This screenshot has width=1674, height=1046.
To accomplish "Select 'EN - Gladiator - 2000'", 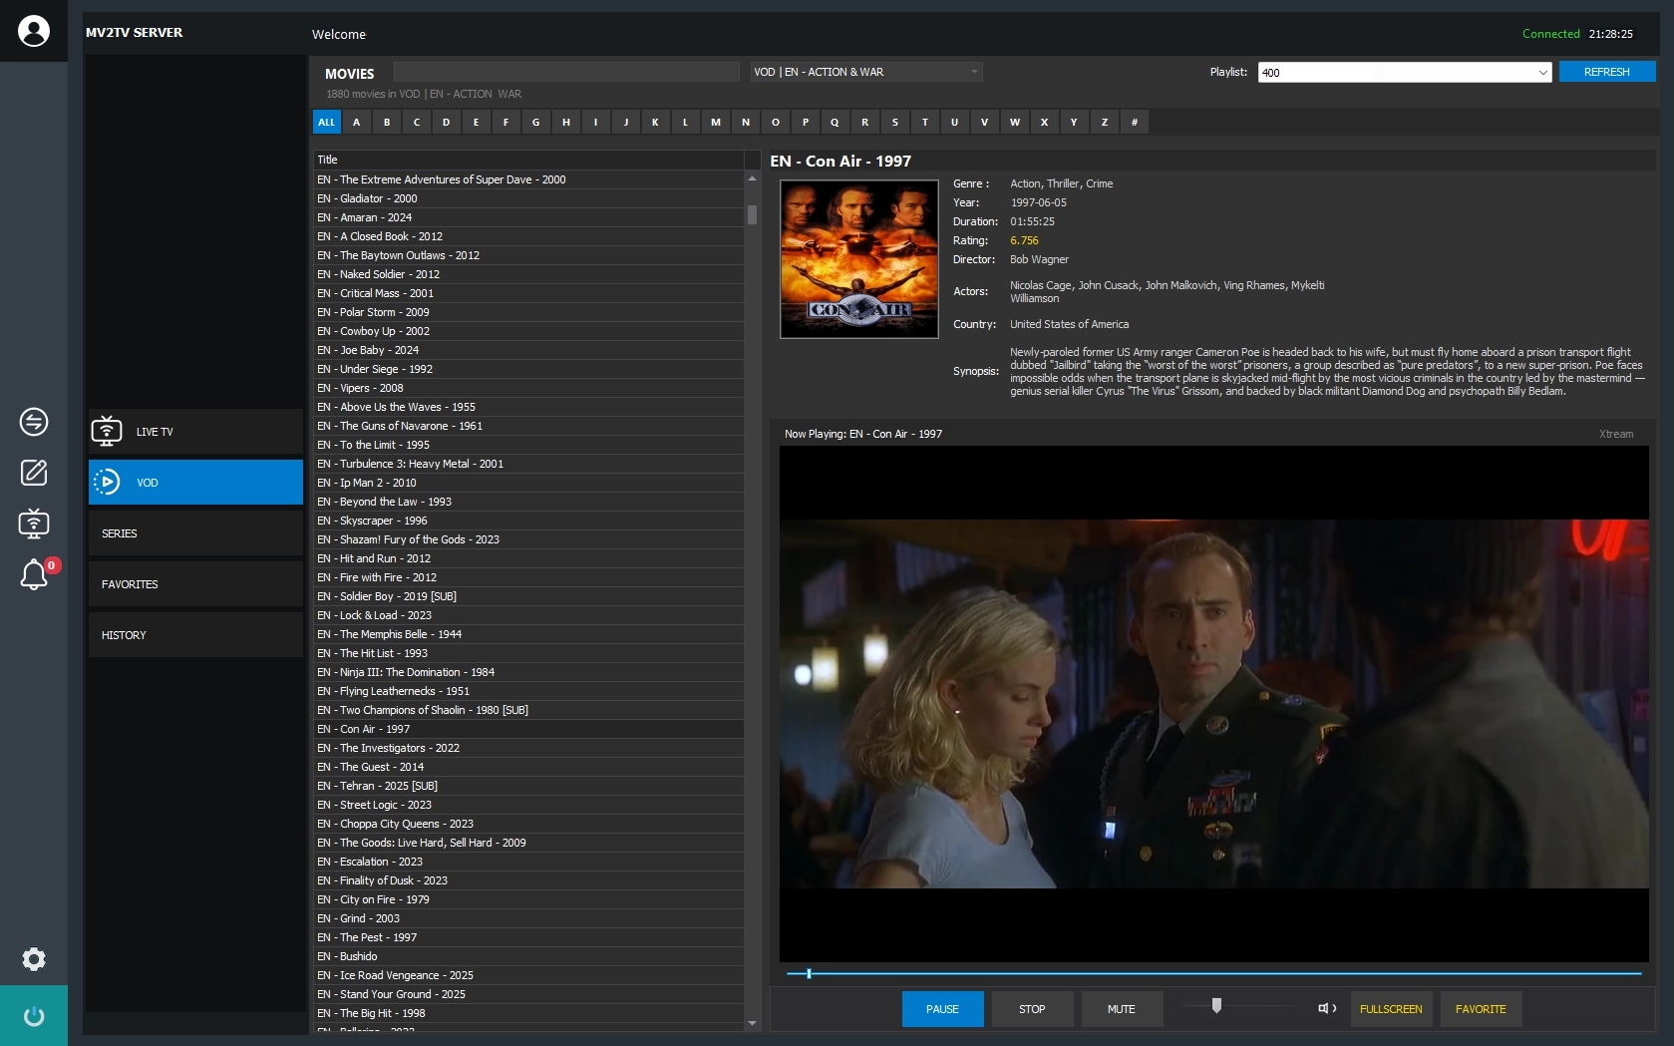I will click(x=528, y=198).
